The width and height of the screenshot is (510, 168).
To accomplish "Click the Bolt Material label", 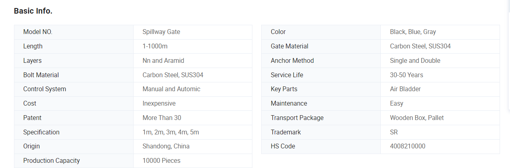I will 41,75.
